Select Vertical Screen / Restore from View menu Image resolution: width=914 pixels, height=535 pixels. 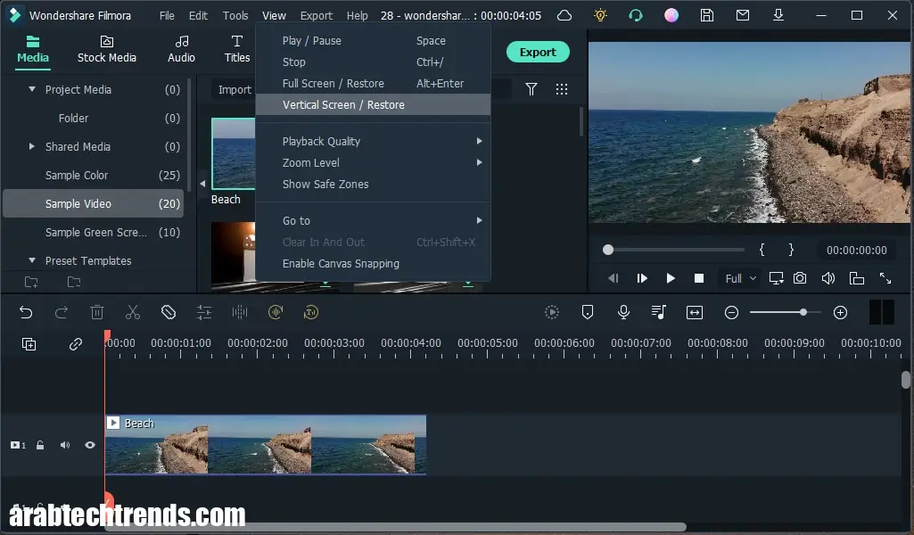tap(342, 104)
